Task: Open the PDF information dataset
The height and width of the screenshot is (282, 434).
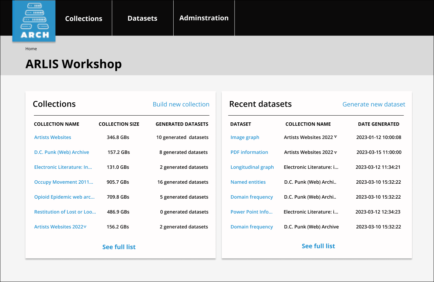Action: click(249, 152)
